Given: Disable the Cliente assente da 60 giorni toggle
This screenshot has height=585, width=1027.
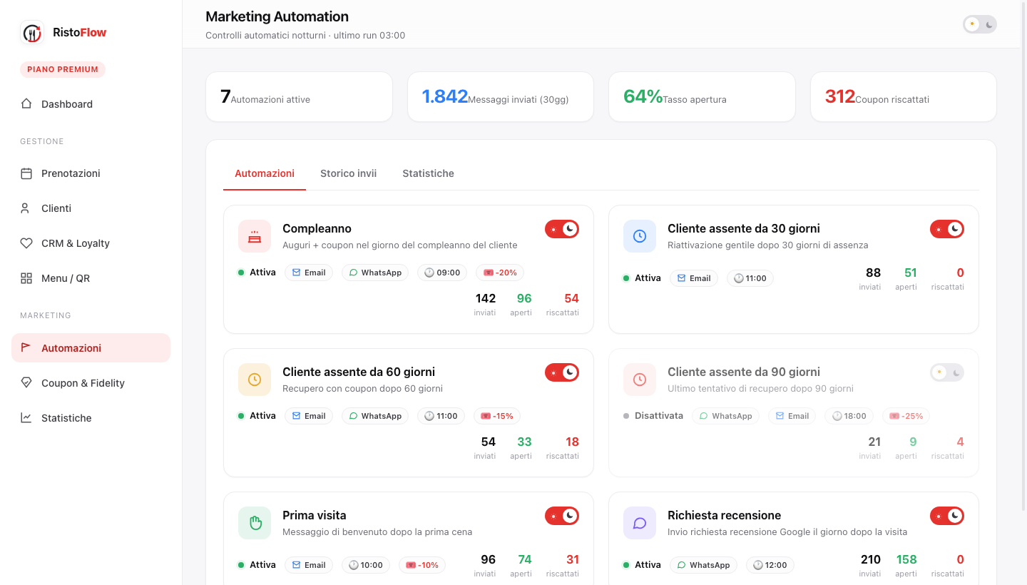Looking at the screenshot, I should click(562, 372).
